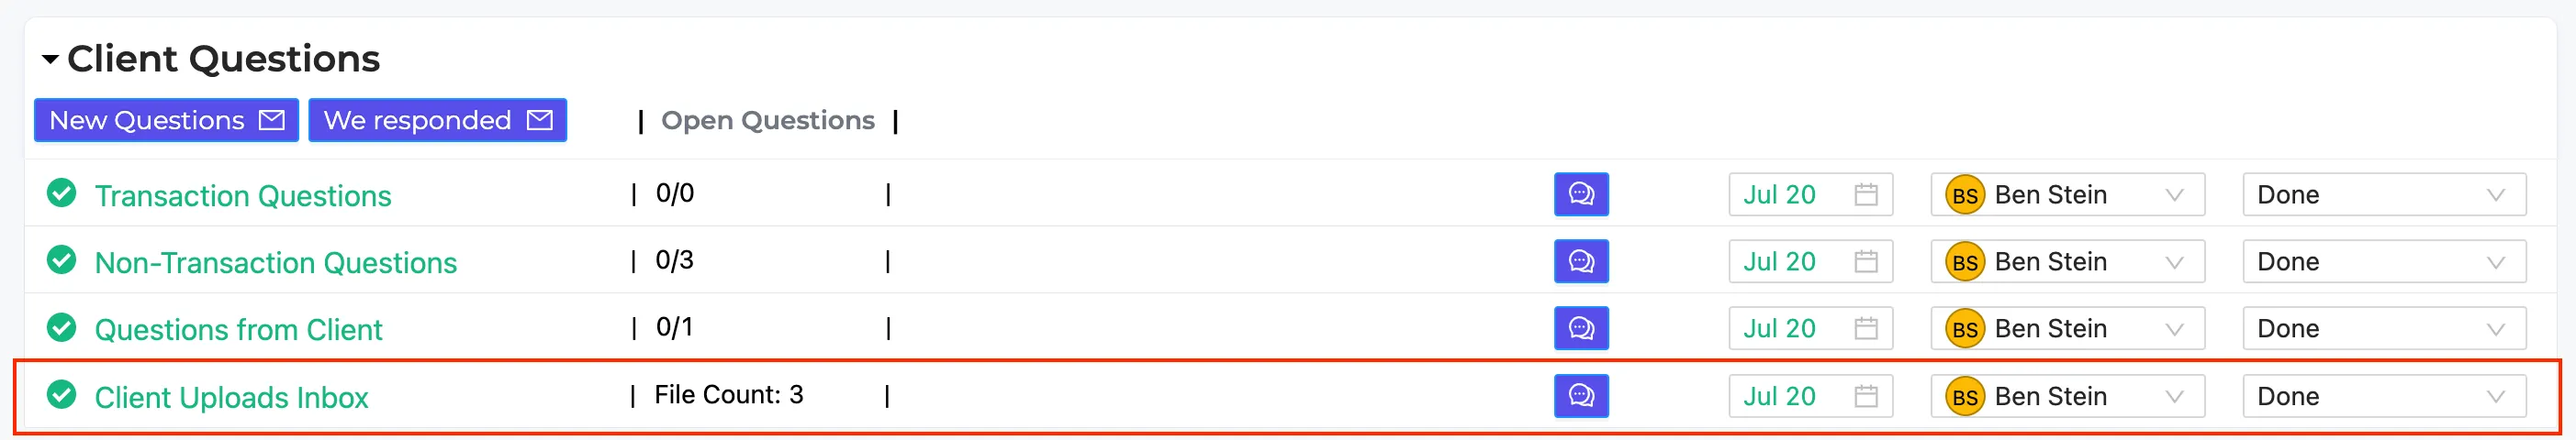Open chat icon for Non-Transaction Questions
The height and width of the screenshot is (440, 2576).
pos(1581,261)
